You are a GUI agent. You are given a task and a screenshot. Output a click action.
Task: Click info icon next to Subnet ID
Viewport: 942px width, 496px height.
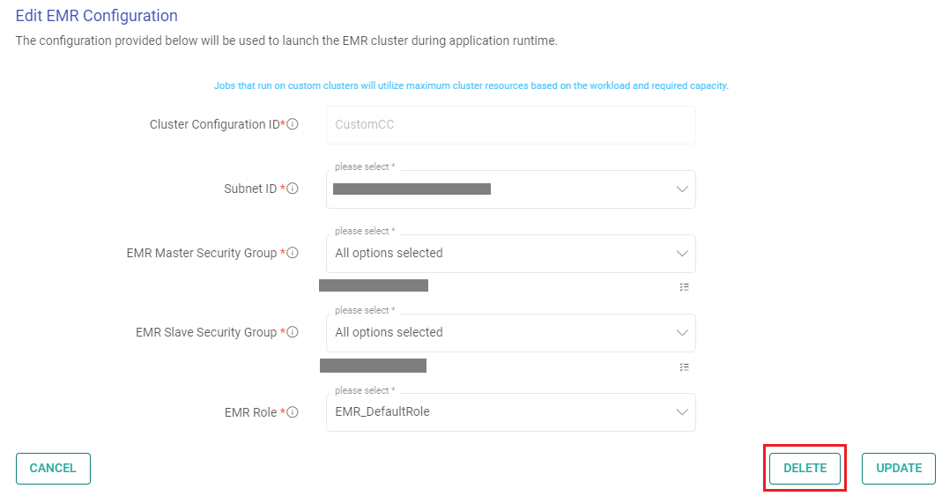293,189
